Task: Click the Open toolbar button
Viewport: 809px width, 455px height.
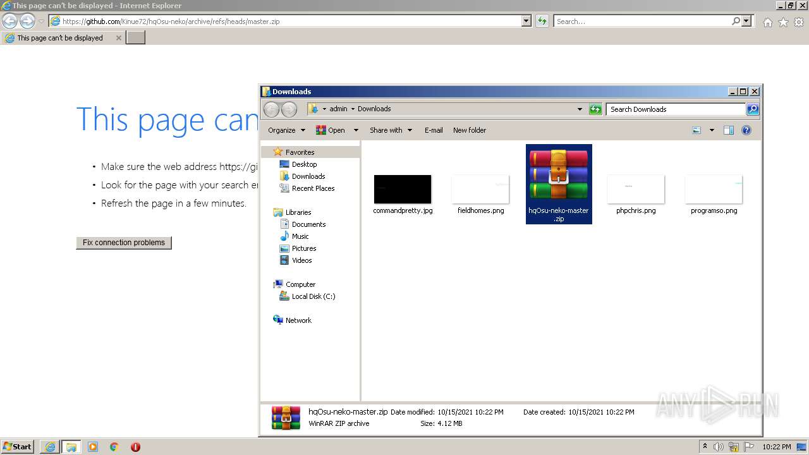Action: pos(331,130)
